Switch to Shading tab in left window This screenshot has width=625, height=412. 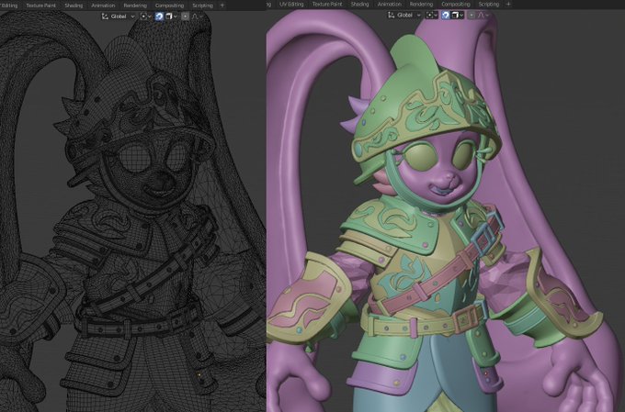coord(74,6)
